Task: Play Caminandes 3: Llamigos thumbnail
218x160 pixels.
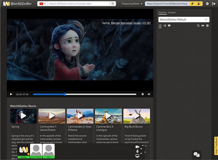Action: click(x=108, y=116)
